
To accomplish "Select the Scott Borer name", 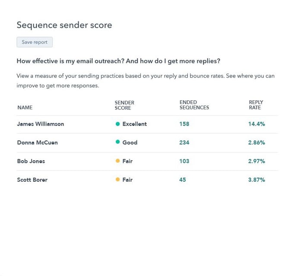I will (32, 180).
